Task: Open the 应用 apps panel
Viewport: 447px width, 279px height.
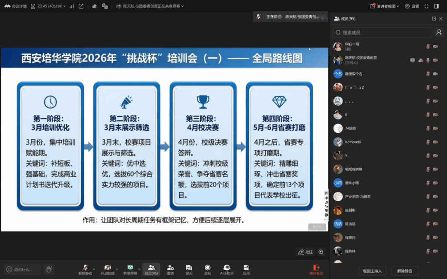Action: [x=246, y=269]
